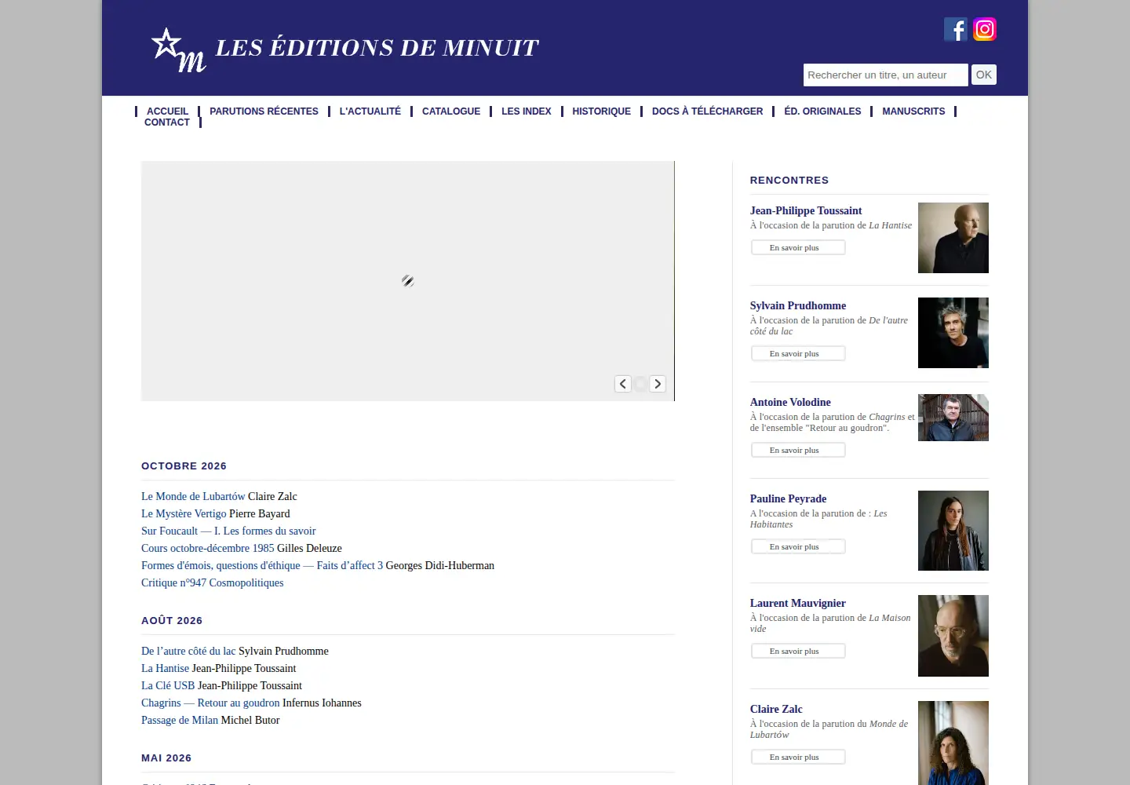Go to next slide arrow
The height and width of the screenshot is (785, 1130).
pyautogui.click(x=658, y=384)
